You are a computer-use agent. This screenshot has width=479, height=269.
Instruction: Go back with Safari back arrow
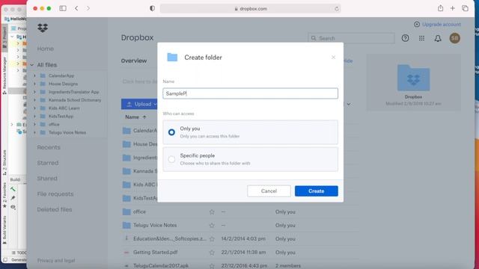pos(76,8)
